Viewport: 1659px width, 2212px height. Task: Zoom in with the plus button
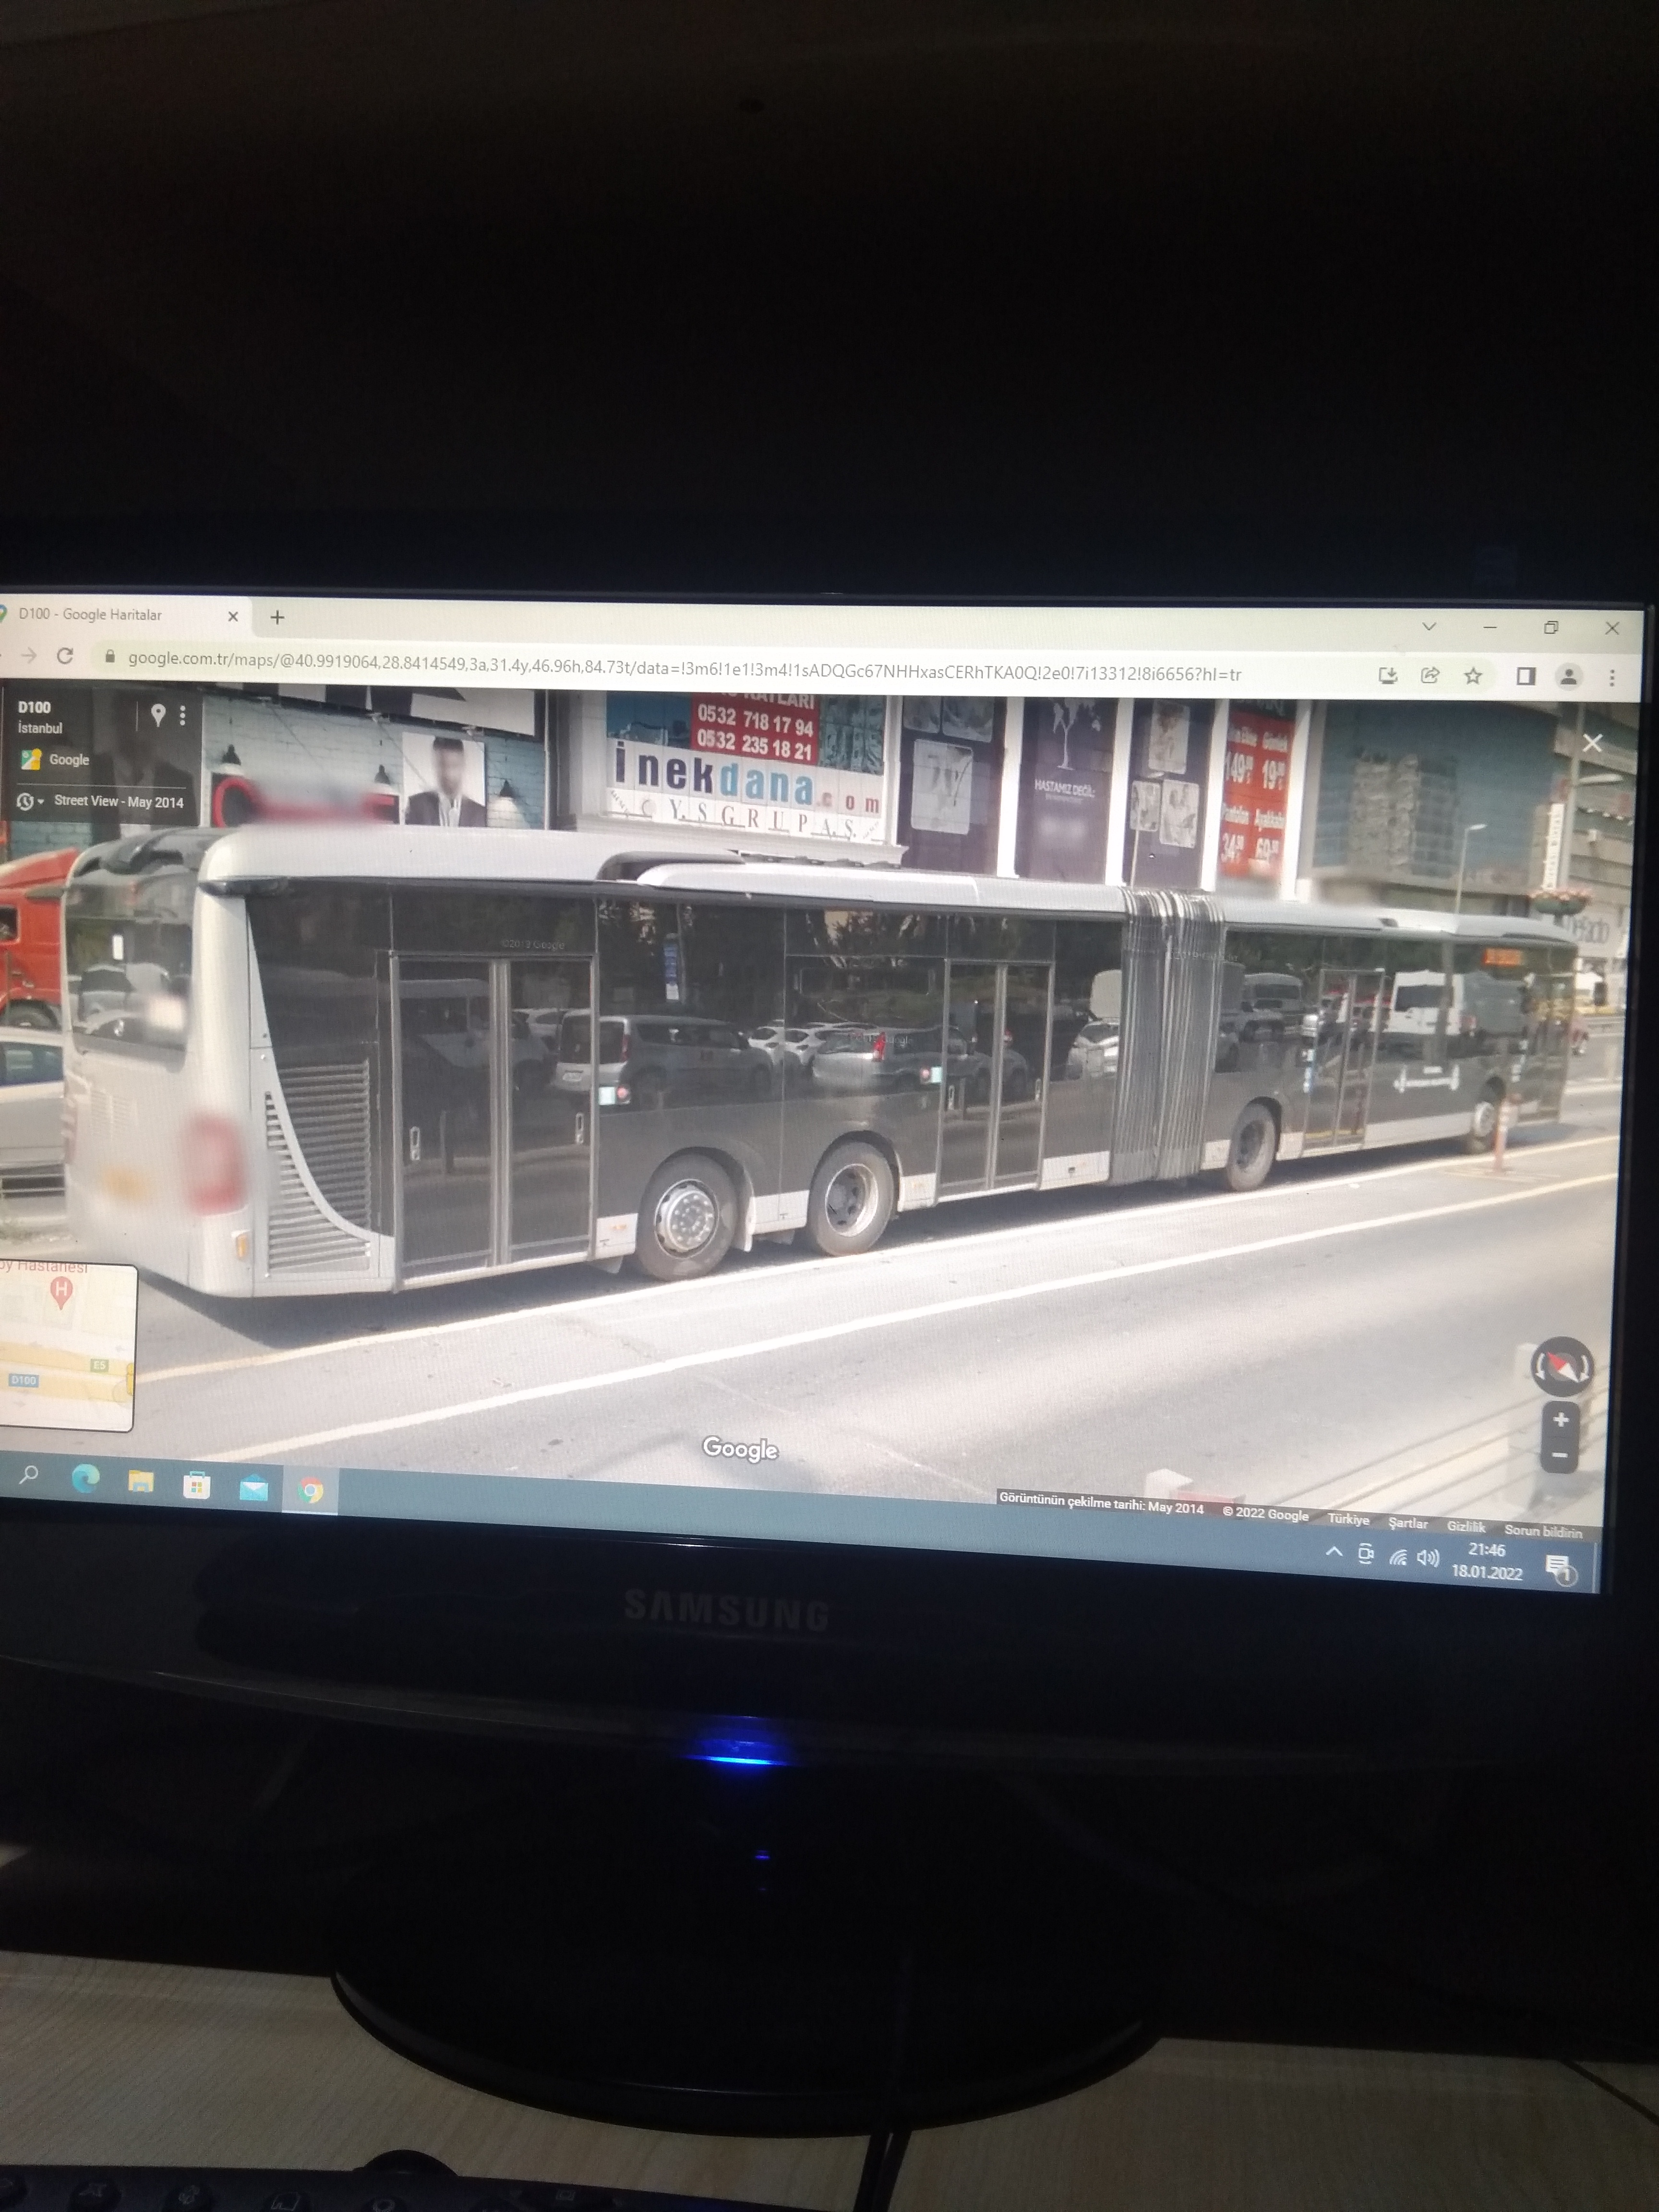pos(1560,1420)
